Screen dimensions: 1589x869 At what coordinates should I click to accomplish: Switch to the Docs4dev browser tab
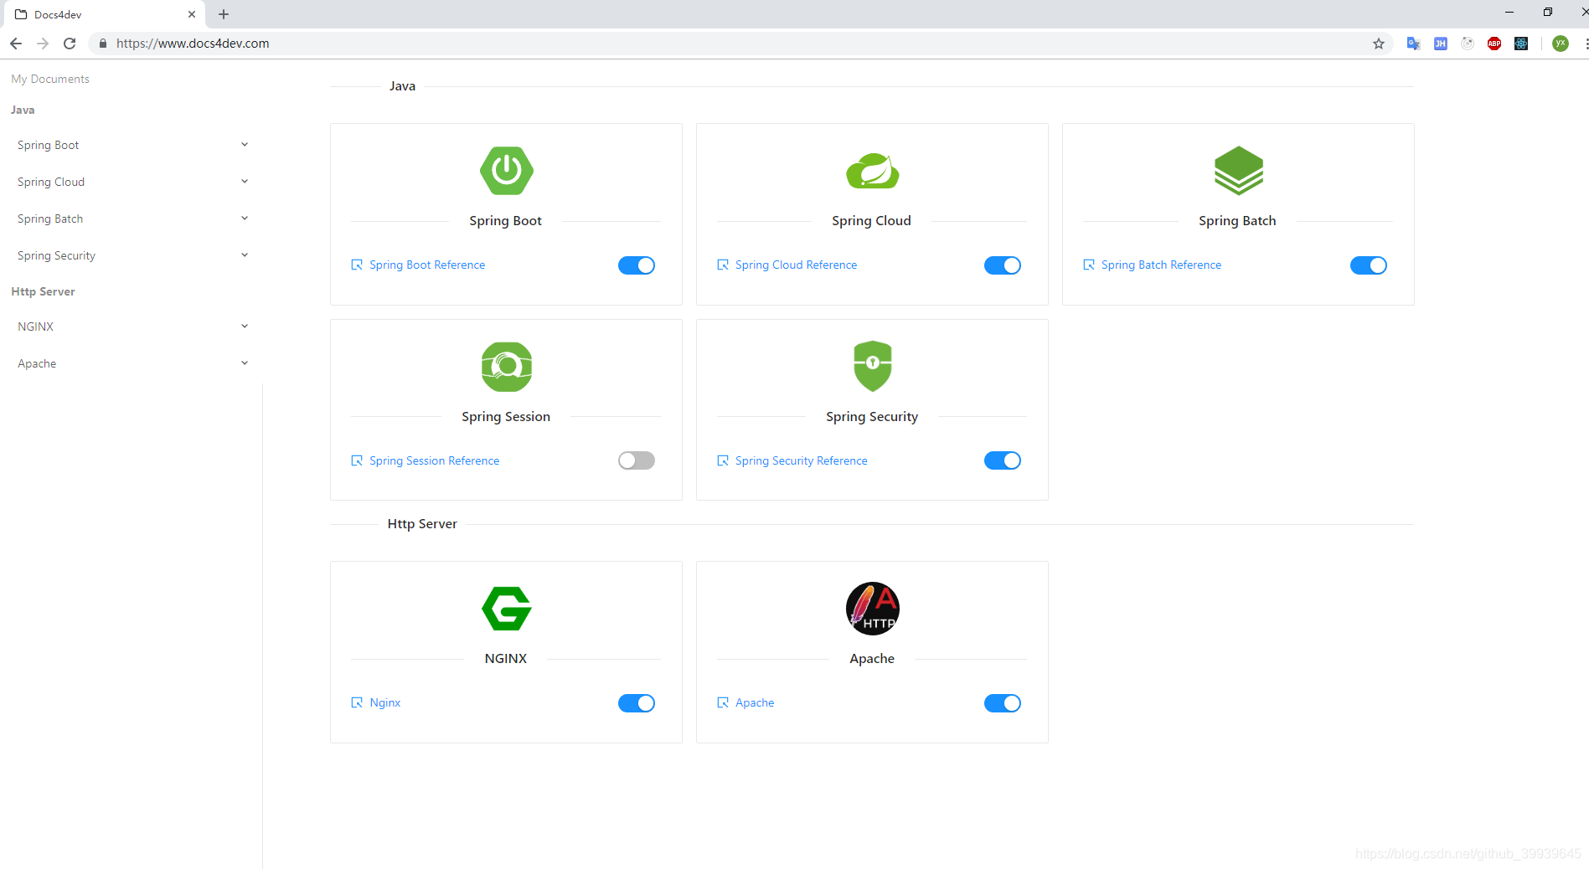tap(105, 14)
